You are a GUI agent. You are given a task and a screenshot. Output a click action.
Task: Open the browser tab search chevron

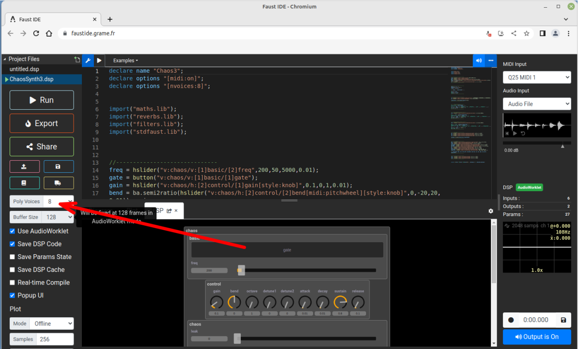click(x=566, y=19)
